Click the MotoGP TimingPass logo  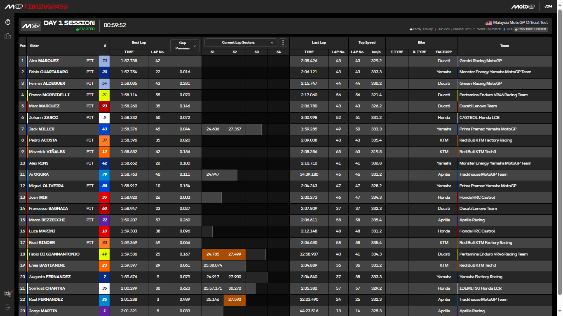(36, 7)
